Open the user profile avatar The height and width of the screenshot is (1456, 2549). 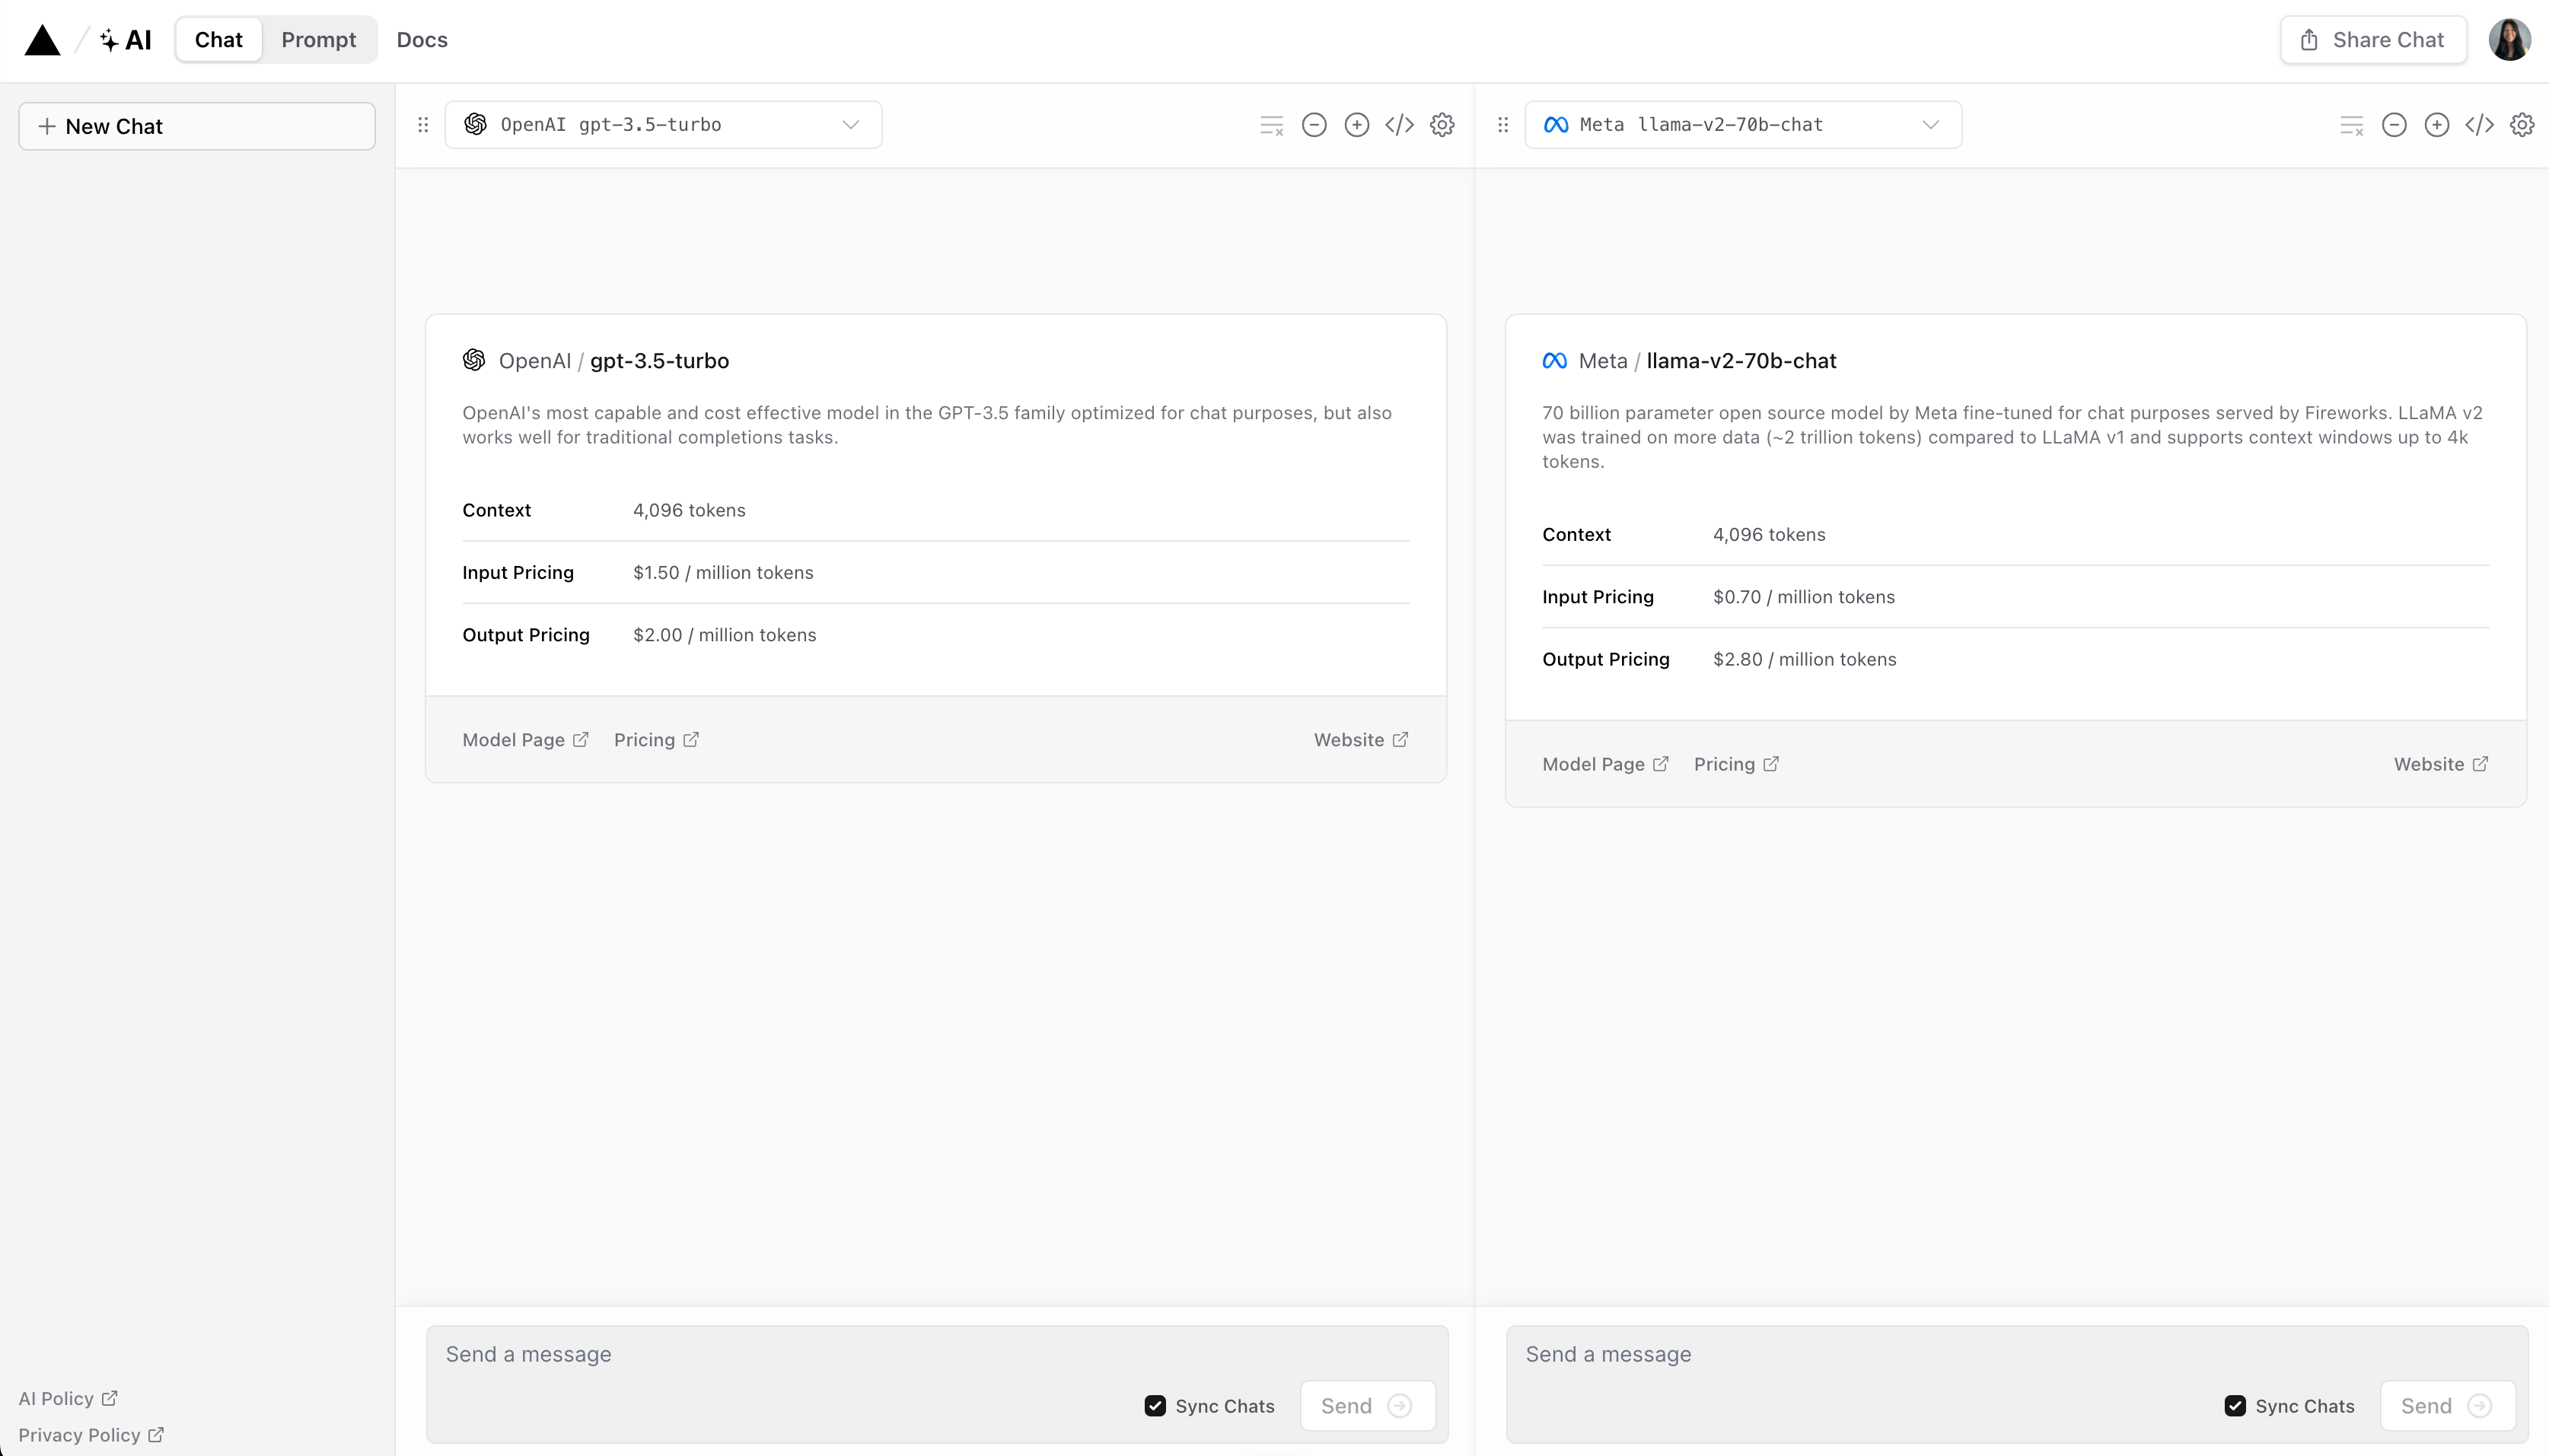(x=2509, y=40)
